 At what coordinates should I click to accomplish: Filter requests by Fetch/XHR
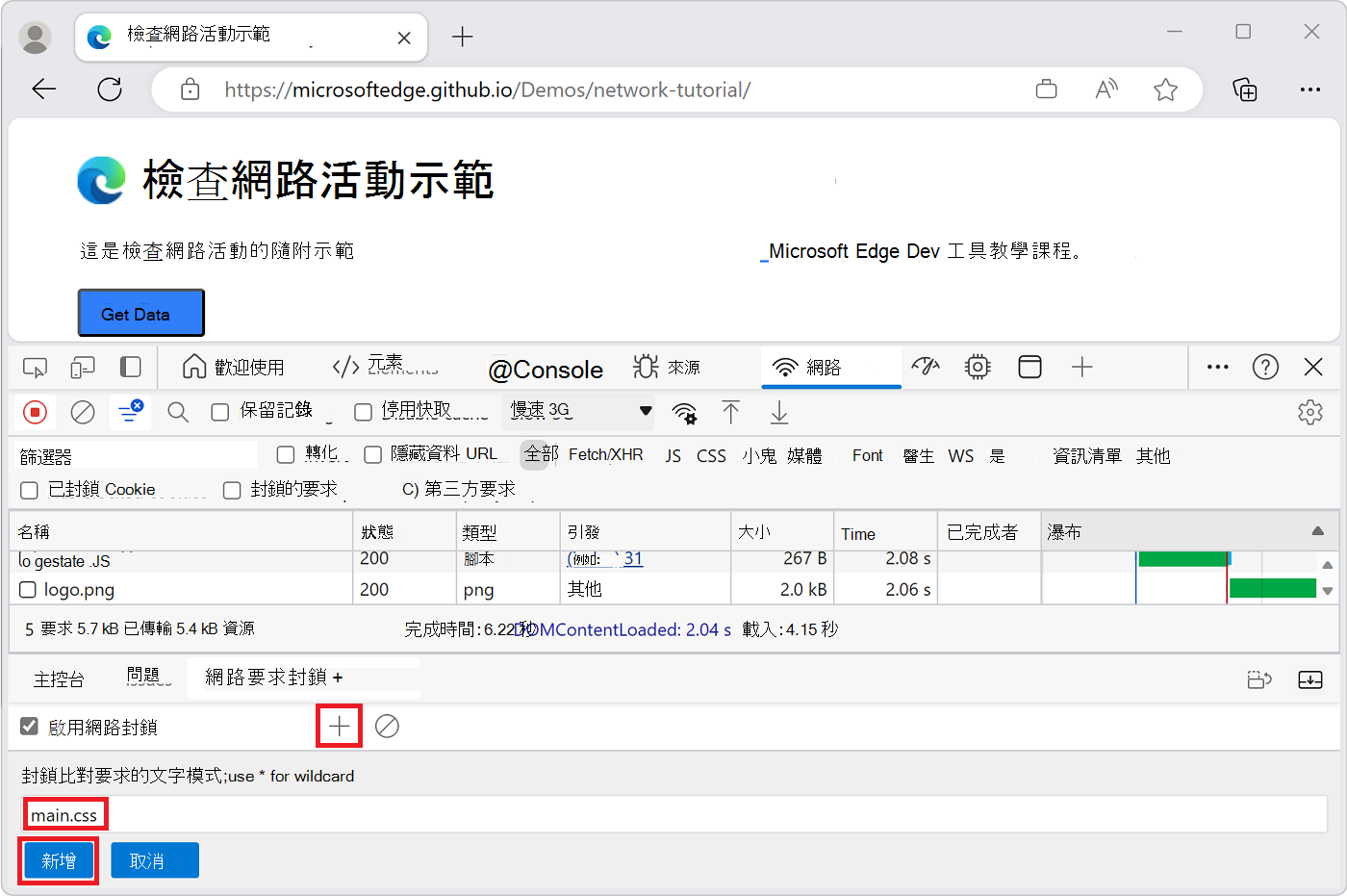pos(606,454)
